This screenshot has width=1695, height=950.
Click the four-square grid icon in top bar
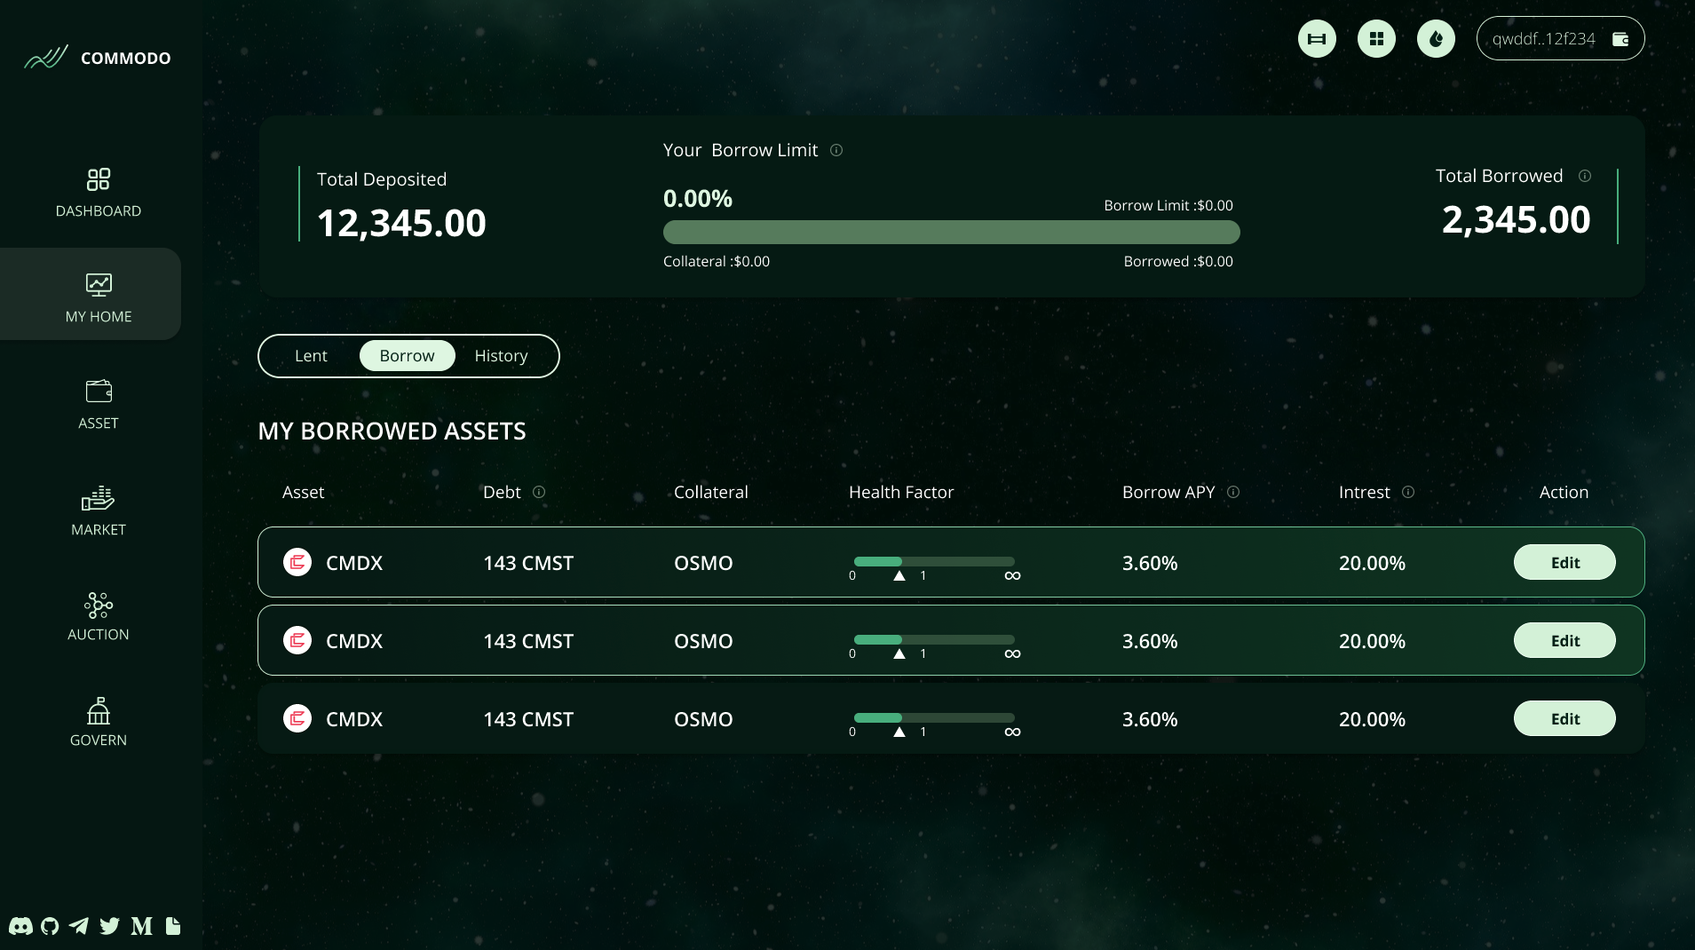(x=1376, y=39)
